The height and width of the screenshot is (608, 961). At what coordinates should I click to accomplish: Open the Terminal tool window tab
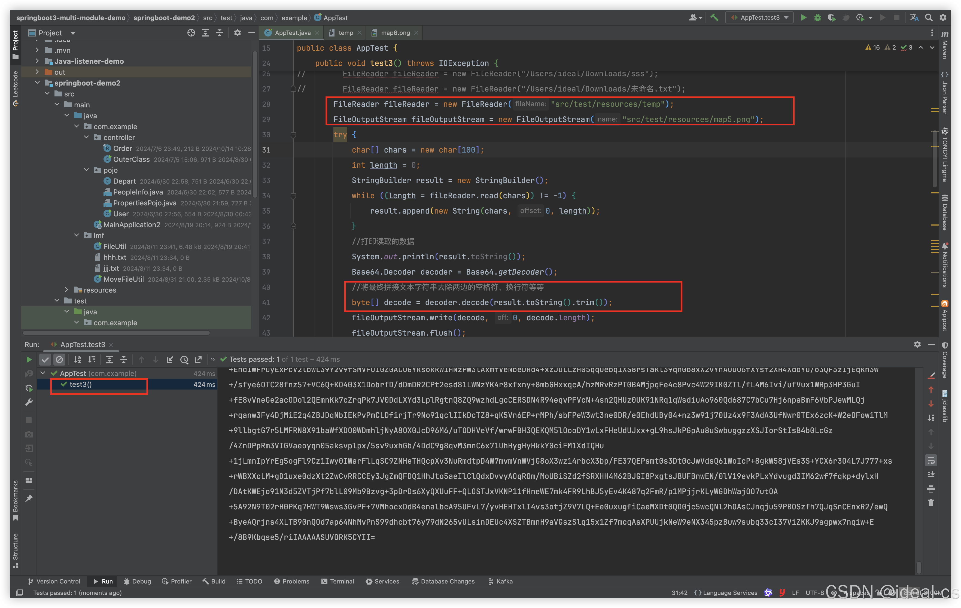[337, 581]
